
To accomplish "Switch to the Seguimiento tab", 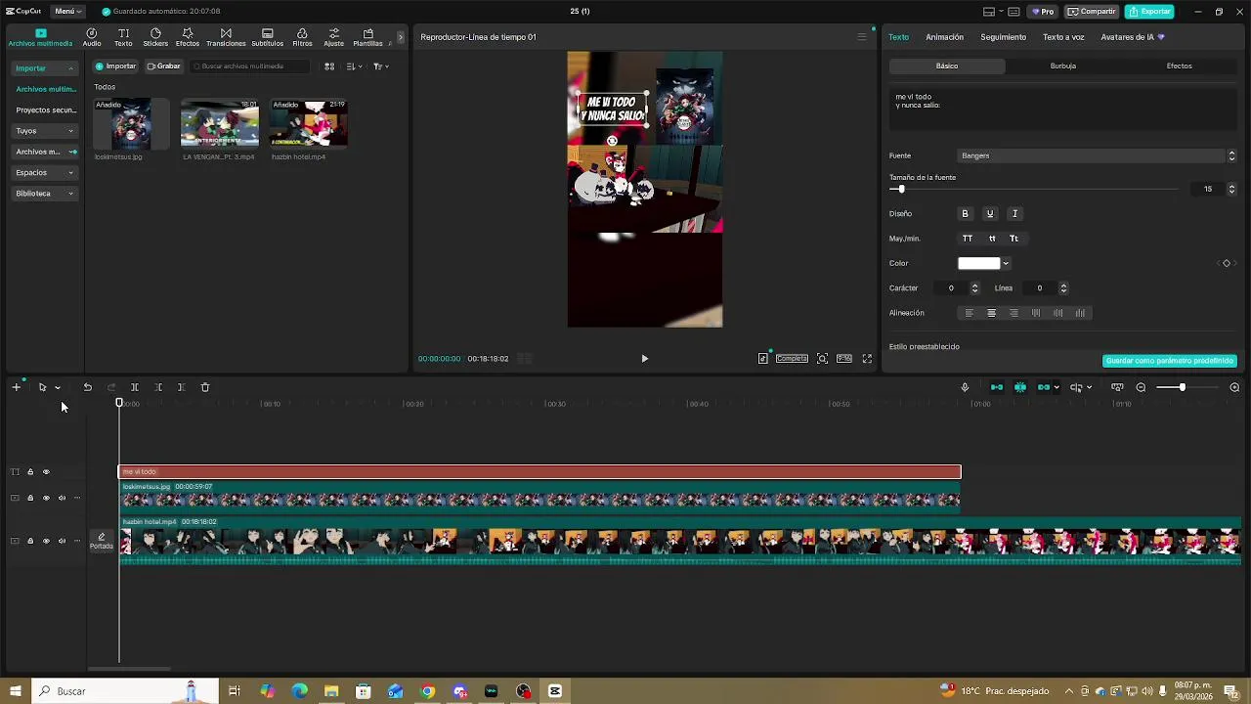I will 1004,37.
